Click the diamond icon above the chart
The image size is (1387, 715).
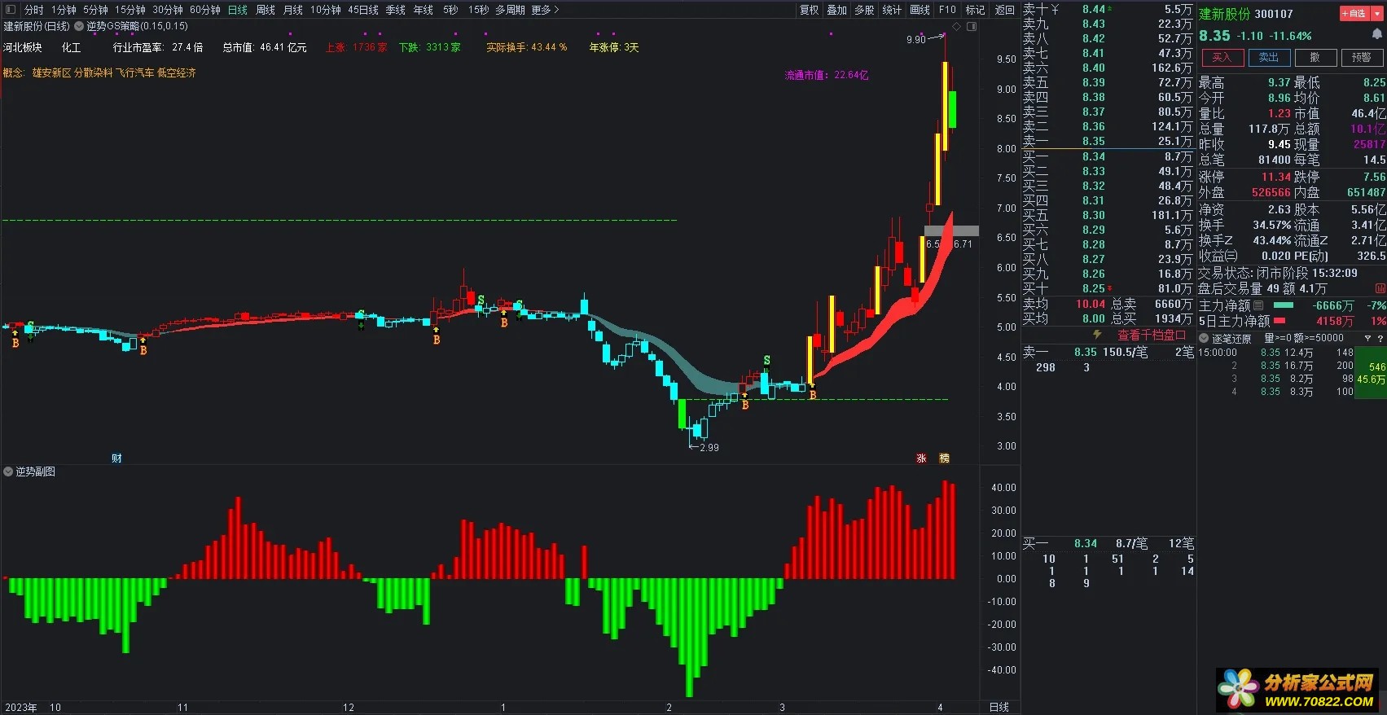956,27
